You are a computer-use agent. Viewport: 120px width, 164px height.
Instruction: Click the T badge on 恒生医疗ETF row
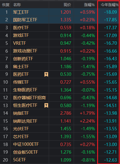click(x=46, y=105)
